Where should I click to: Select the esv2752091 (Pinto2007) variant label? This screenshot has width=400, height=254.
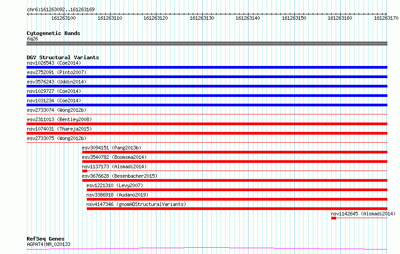[x=57, y=72]
